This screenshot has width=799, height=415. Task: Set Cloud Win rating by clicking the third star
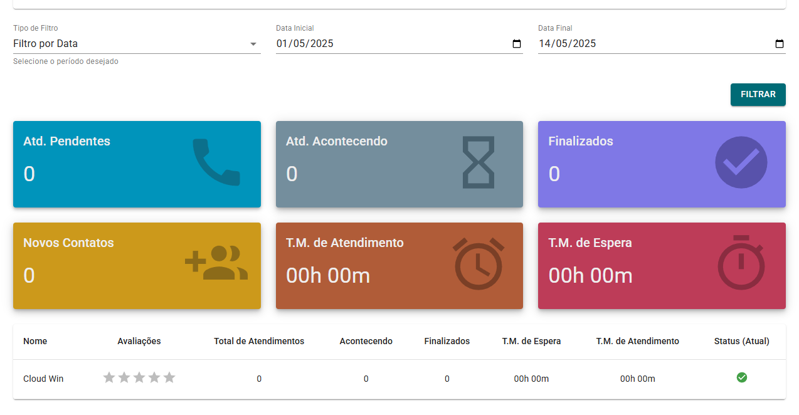point(139,377)
